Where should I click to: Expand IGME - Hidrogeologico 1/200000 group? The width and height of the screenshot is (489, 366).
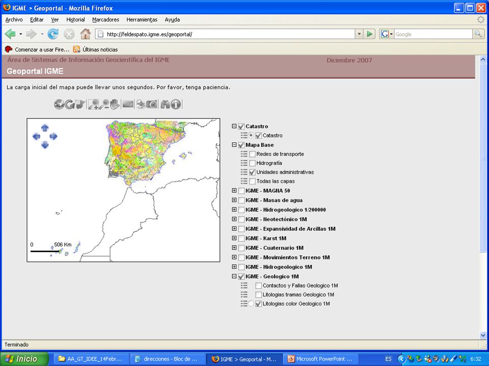pos(234,209)
